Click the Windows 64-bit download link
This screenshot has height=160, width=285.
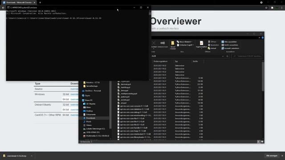[x=74, y=100]
